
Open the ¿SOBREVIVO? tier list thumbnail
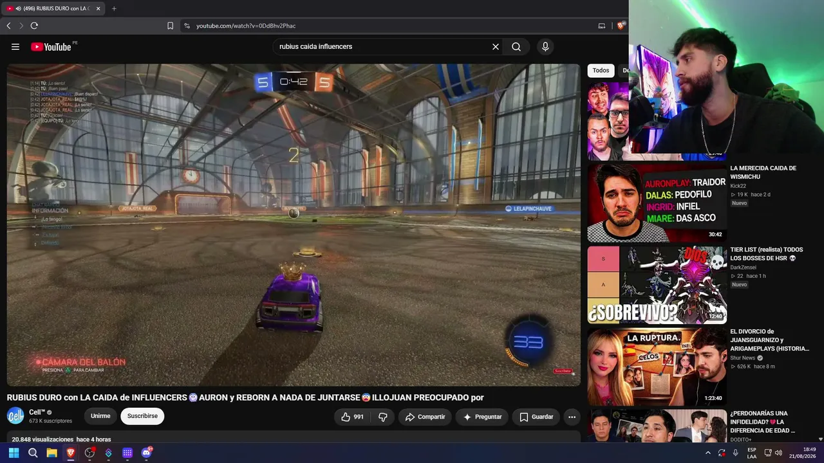click(x=657, y=284)
